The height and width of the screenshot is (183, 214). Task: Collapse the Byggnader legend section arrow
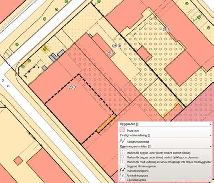coord(211,124)
